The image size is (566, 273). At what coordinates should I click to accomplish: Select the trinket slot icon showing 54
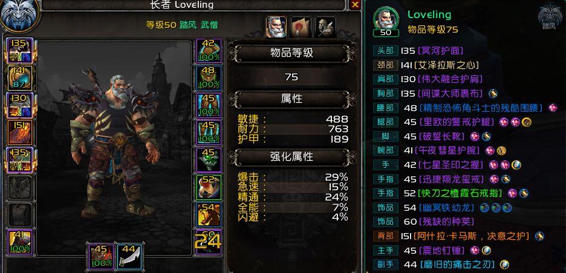tap(209, 214)
